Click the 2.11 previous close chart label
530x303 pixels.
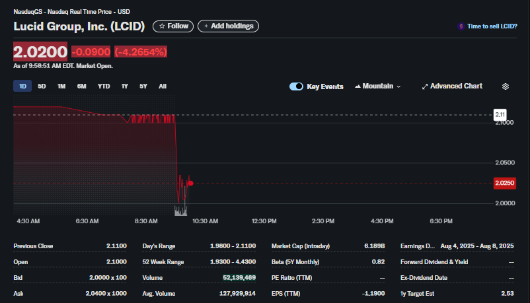pos(500,114)
